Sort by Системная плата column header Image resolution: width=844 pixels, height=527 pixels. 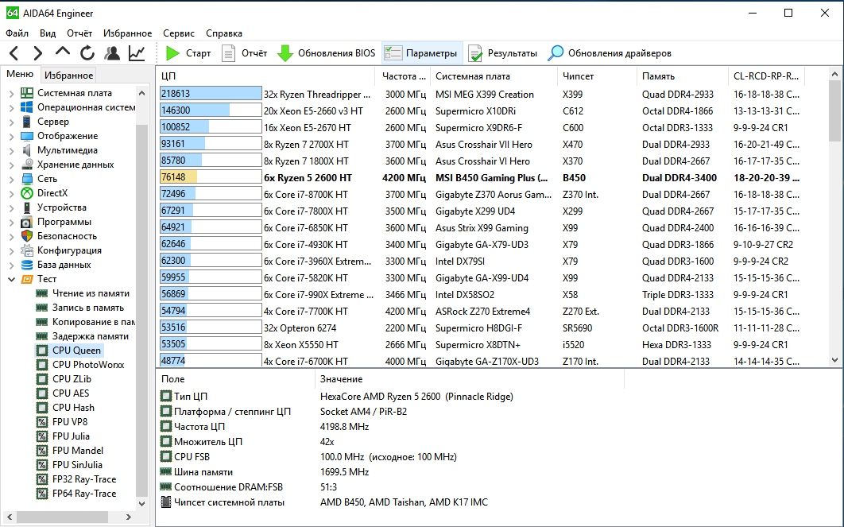tap(494, 76)
